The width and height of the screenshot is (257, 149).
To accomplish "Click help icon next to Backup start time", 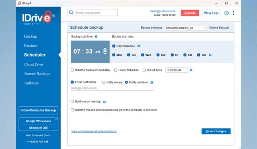I will coord(96,36).
